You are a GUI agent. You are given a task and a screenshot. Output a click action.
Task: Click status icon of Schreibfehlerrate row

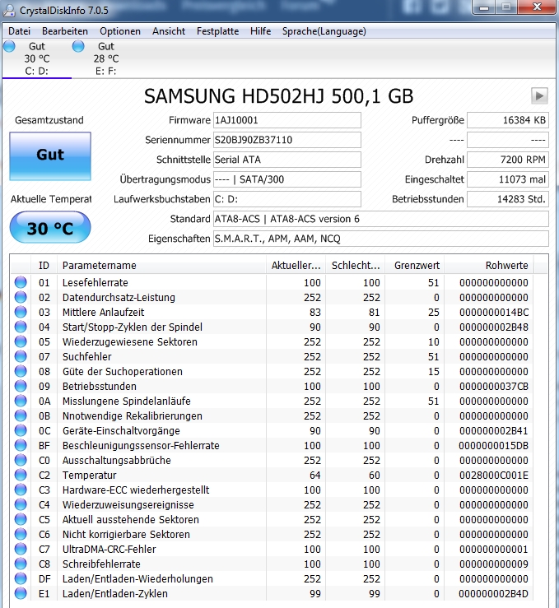pos(21,564)
